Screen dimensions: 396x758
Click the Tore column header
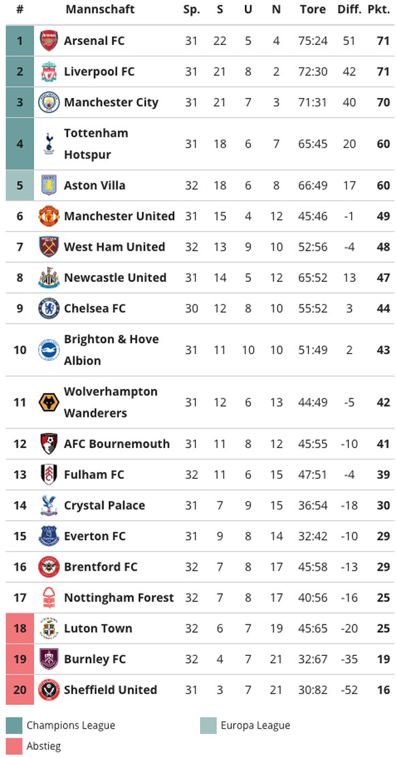[x=313, y=9]
